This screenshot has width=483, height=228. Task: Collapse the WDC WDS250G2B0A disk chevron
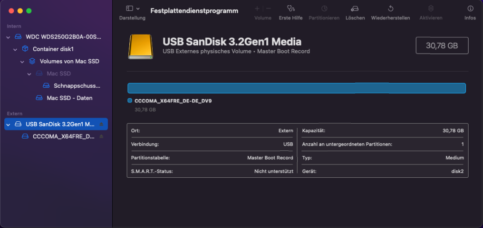(8, 37)
